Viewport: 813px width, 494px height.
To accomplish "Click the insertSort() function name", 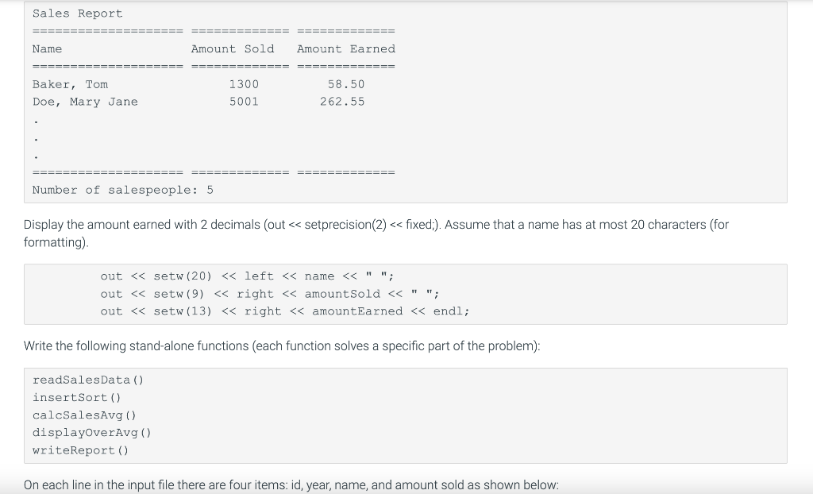I will point(77,397).
